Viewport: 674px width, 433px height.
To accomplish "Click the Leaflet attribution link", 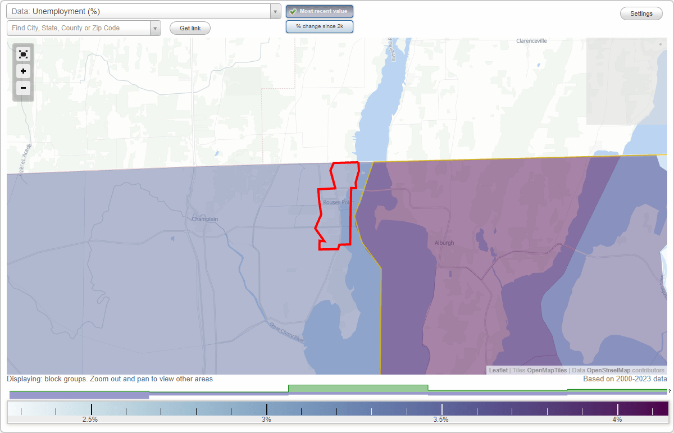I will 498,370.
